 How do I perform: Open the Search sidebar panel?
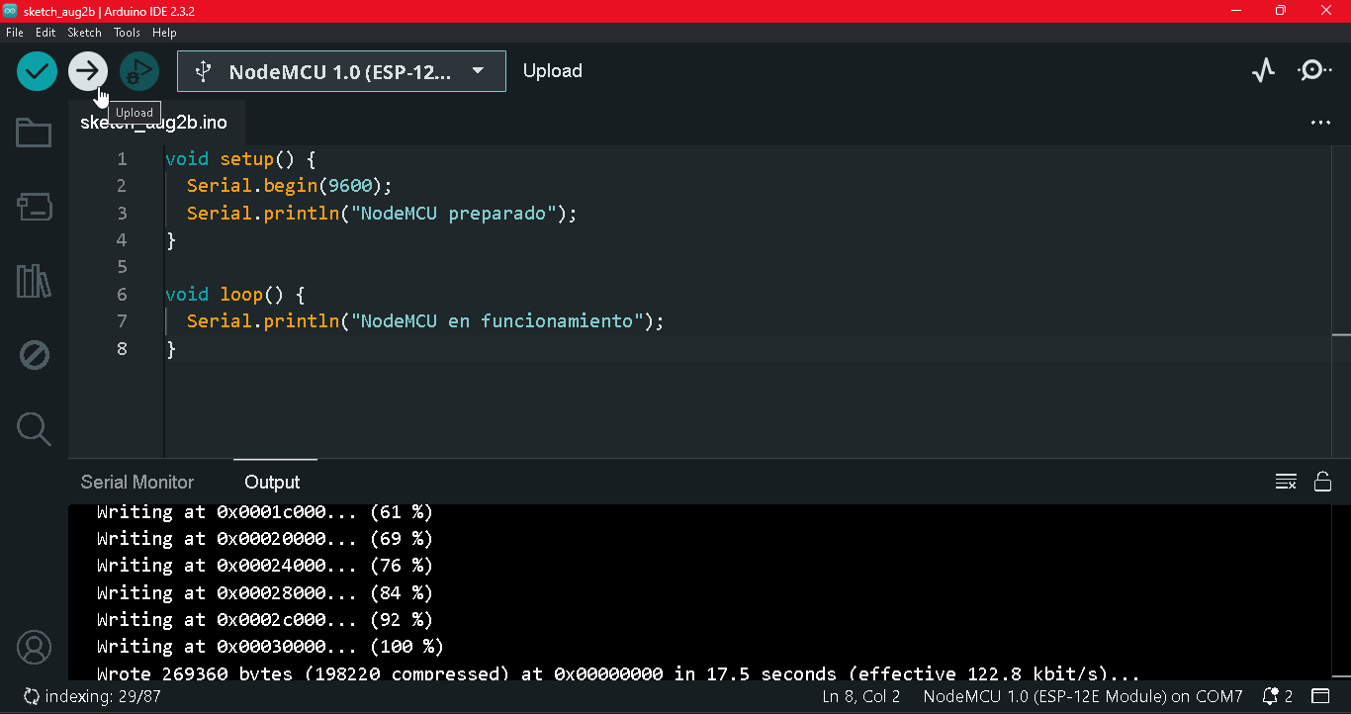coord(34,428)
